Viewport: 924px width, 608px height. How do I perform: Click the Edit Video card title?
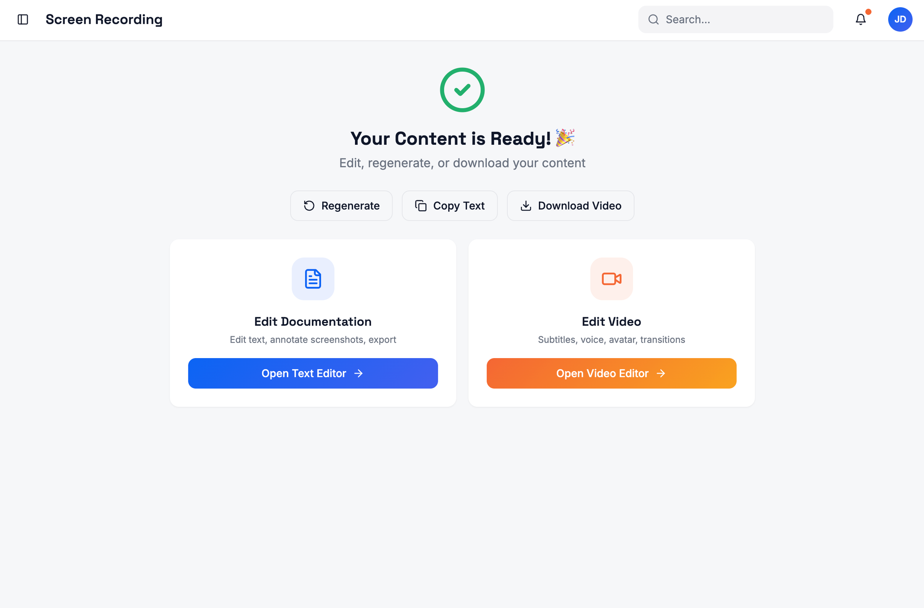pos(611,322)
